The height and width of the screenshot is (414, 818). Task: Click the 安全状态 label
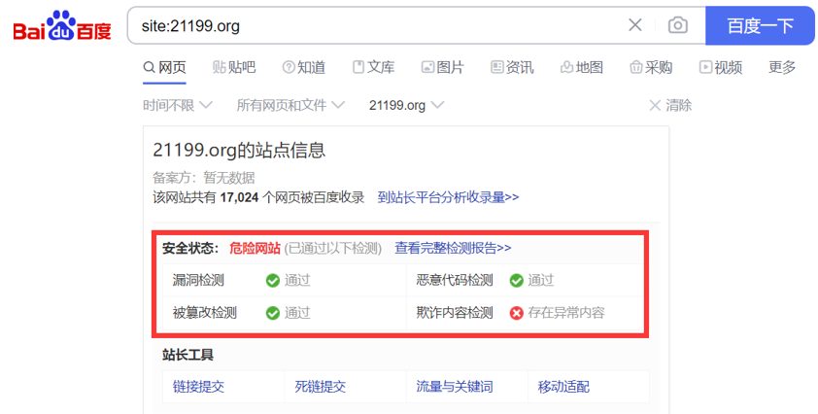tap(189, 248)
